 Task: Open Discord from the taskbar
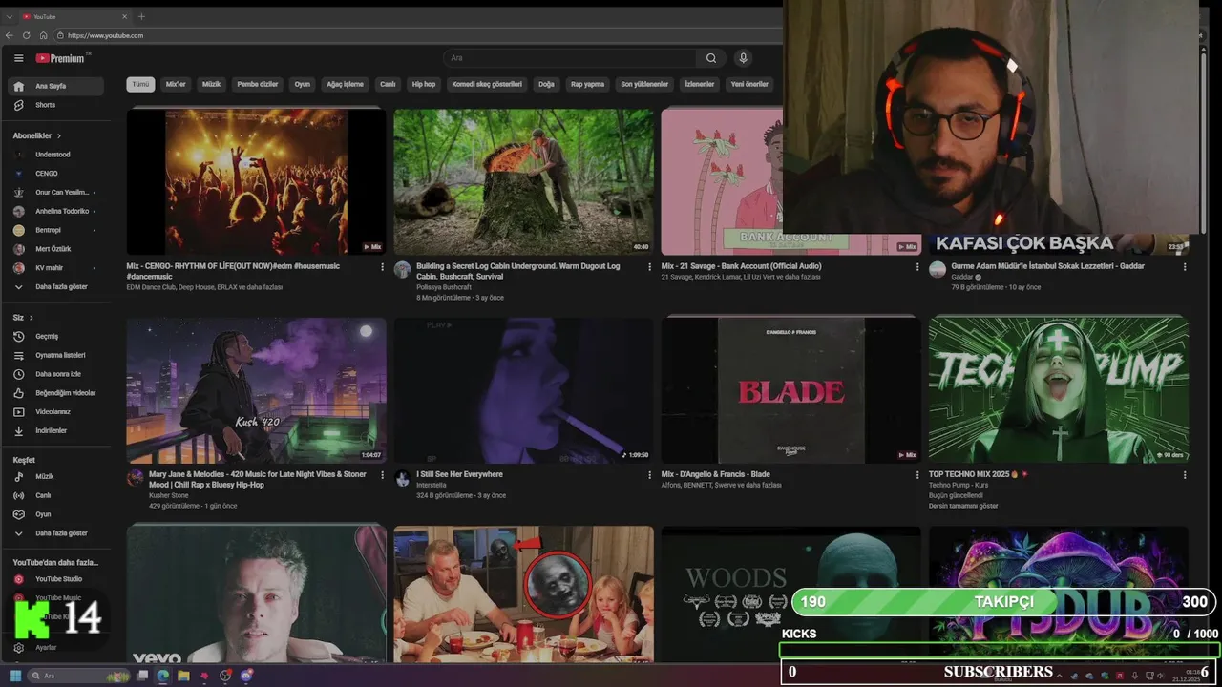(x=246, y=676)
